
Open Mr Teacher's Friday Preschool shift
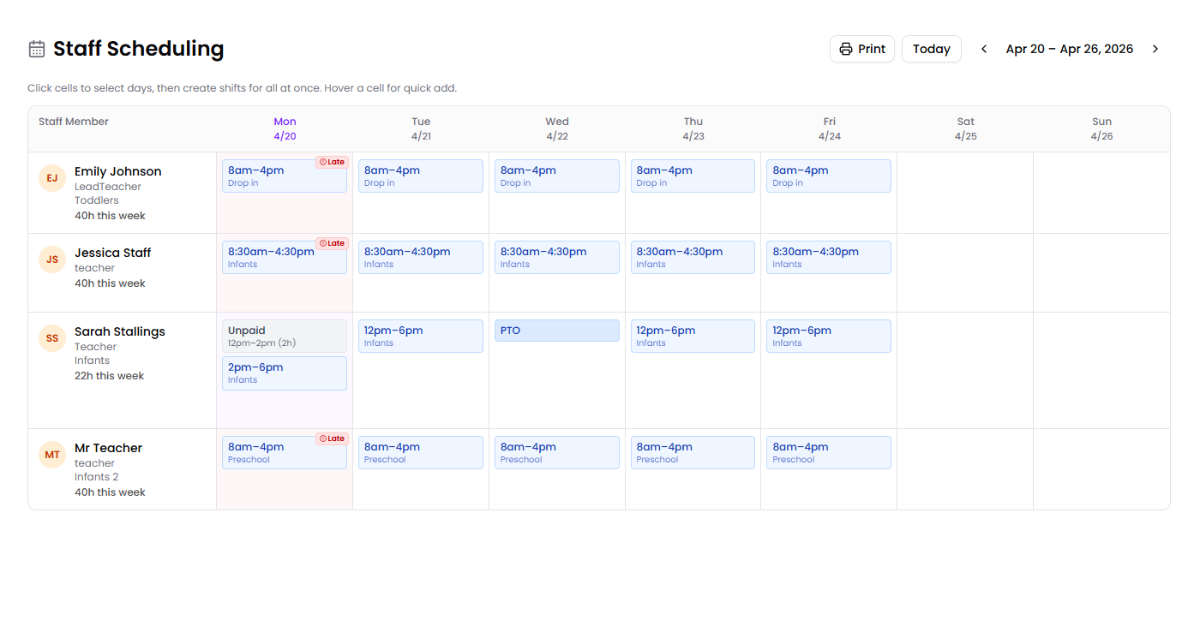pyautogui.click(x=829, y=452)
